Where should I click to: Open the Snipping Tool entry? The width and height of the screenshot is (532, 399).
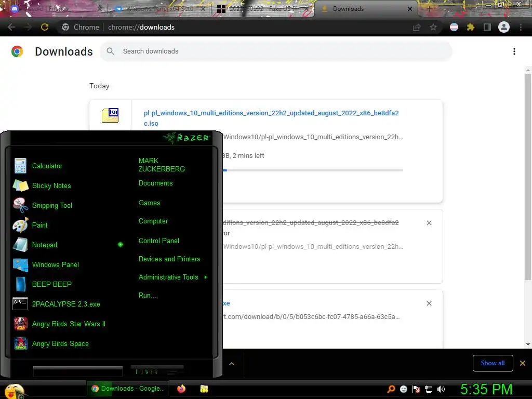[x=52, y=205]
